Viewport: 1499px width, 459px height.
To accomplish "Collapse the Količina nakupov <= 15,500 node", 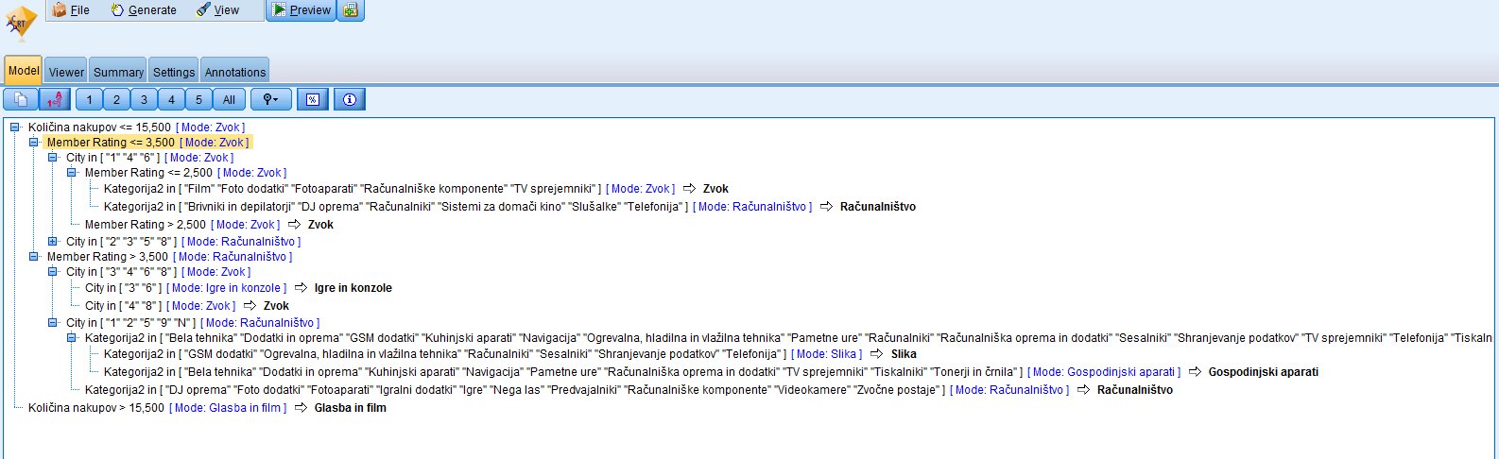I will click(x=15, y=127).
